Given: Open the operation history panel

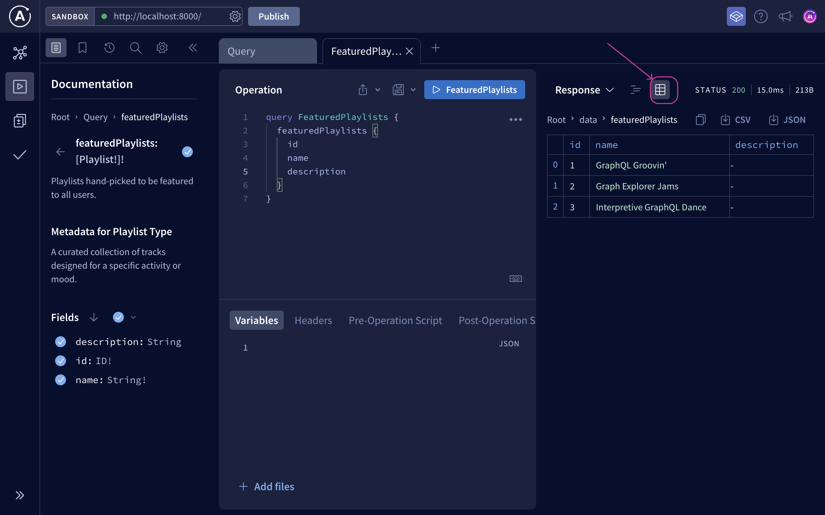Looking at the screenshot, I should tap(109, 47).
